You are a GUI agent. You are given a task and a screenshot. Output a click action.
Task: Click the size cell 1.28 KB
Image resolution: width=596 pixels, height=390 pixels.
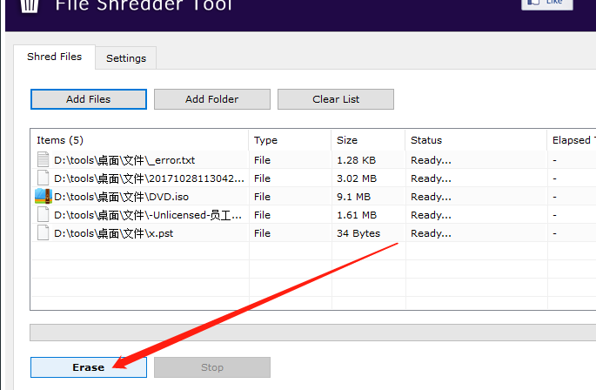point(356,160)
